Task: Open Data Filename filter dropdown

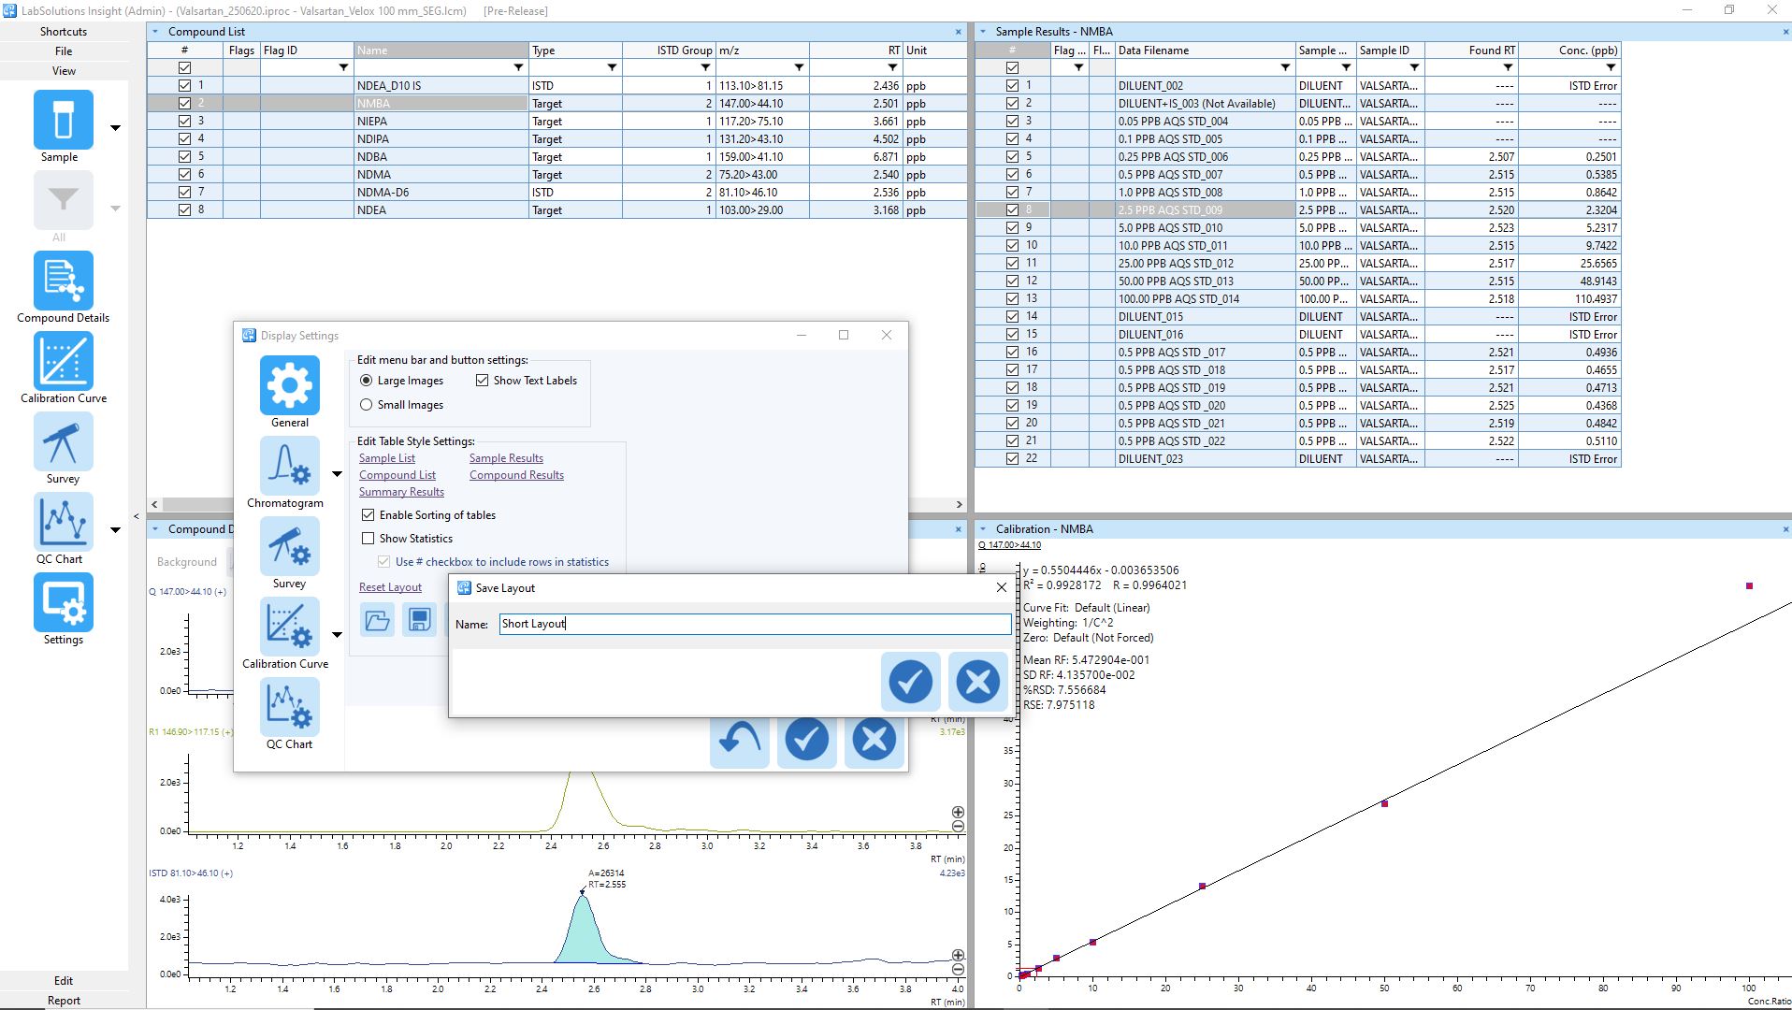Action: pyautogui.click(x=1285, y=67)
